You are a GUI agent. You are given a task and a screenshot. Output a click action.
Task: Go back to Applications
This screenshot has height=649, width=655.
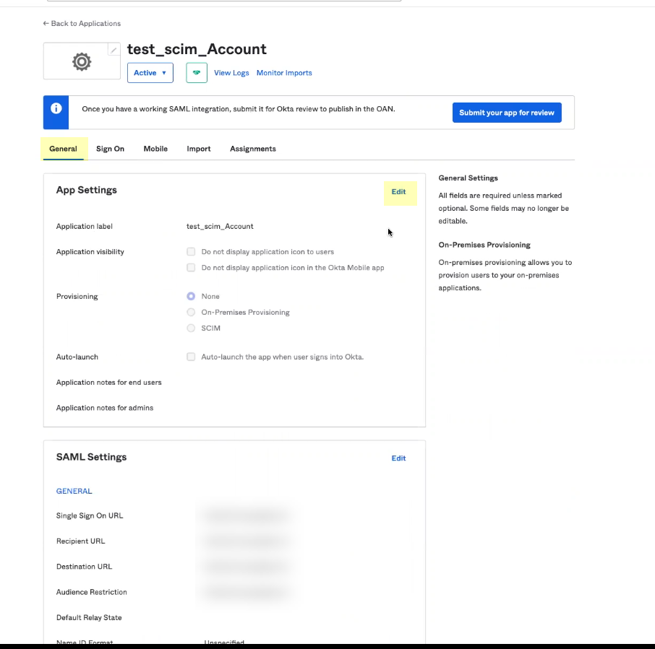[x=82, y=23]
